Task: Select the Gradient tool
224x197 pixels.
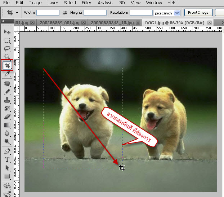Action: 7,125
